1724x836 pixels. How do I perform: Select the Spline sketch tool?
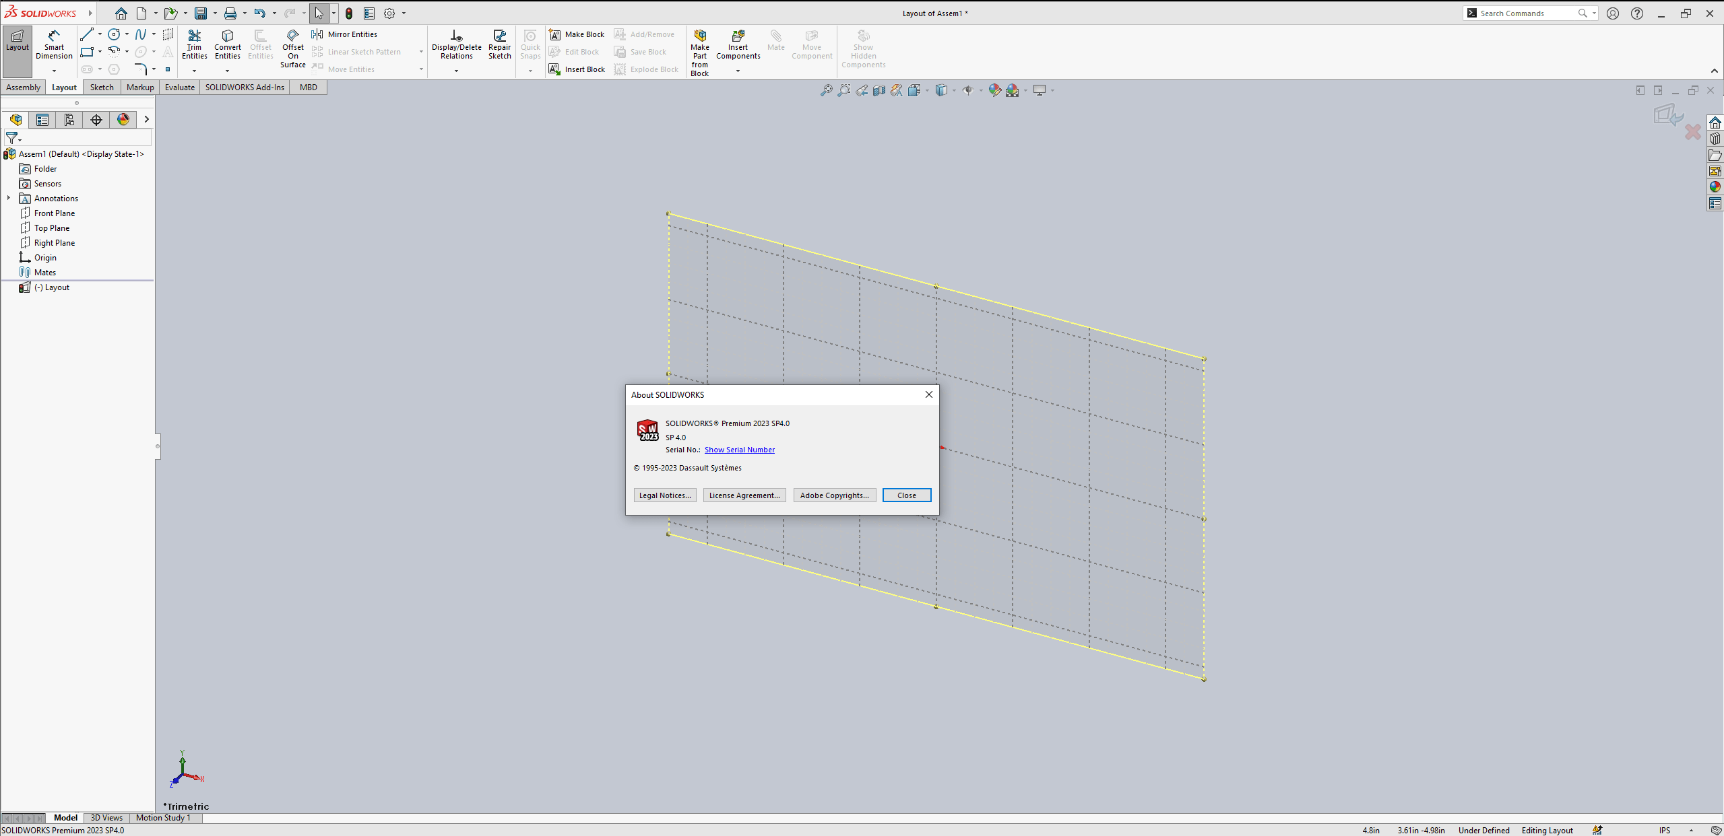point(141,34)
